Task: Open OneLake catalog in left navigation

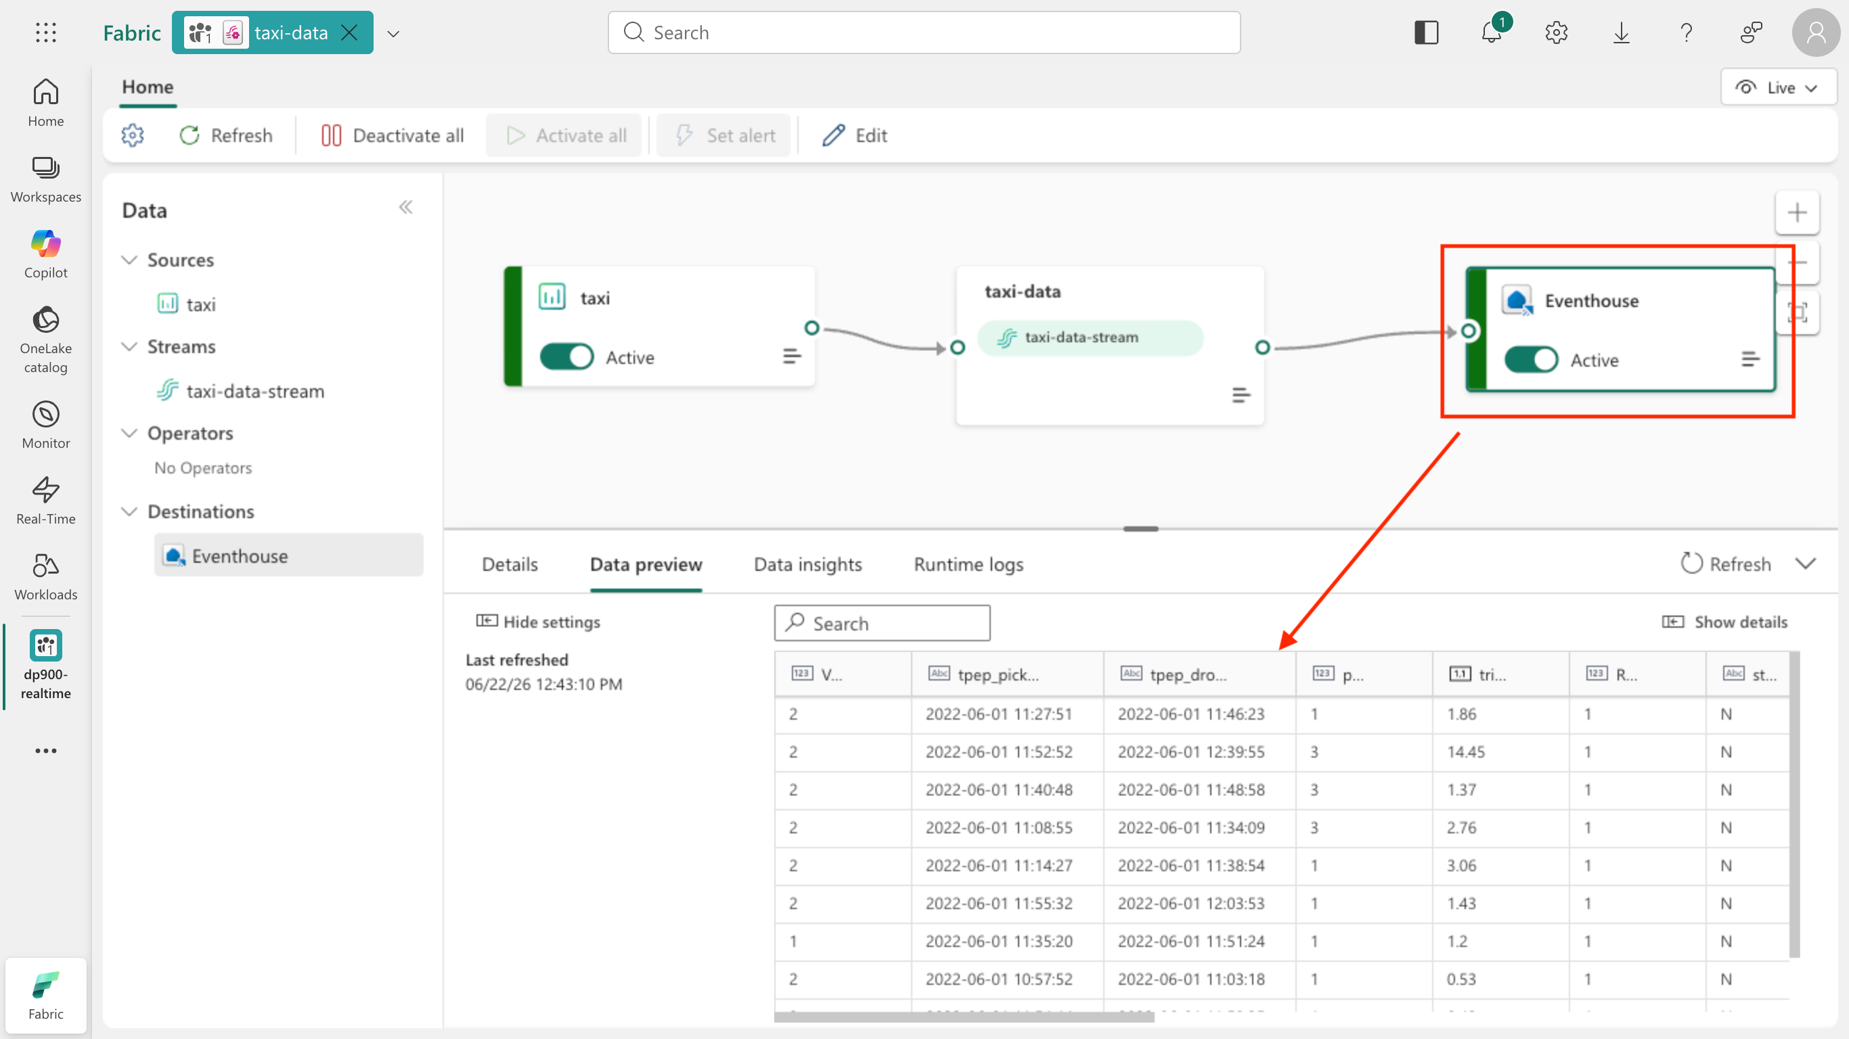Action: click(x=46, y=340)
